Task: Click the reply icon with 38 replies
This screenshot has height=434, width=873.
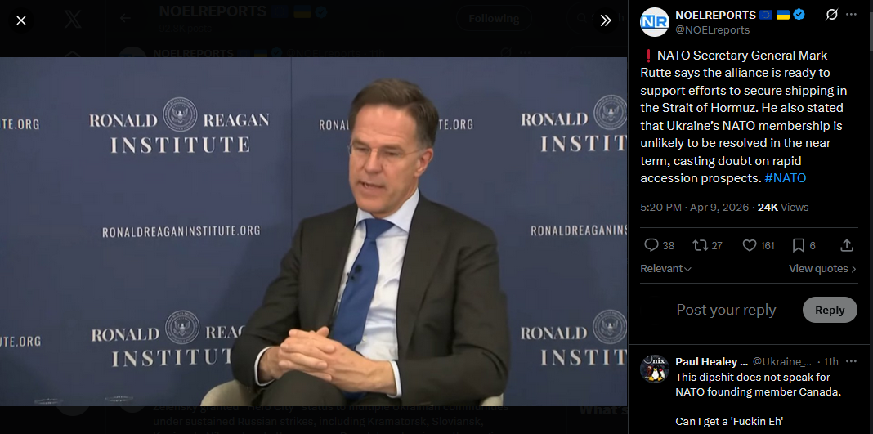Action: pos(651,245)
